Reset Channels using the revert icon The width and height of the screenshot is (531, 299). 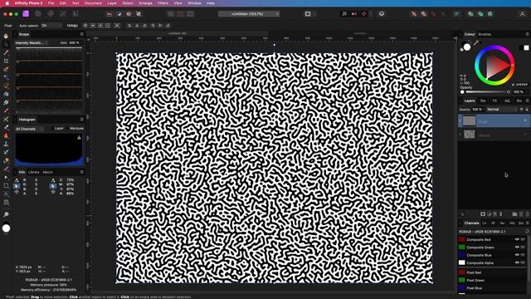coord(527,231)
